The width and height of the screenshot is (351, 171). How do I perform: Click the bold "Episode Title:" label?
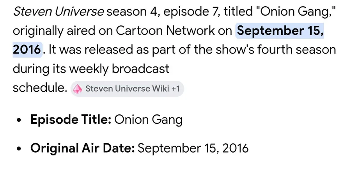pos(71,119)
